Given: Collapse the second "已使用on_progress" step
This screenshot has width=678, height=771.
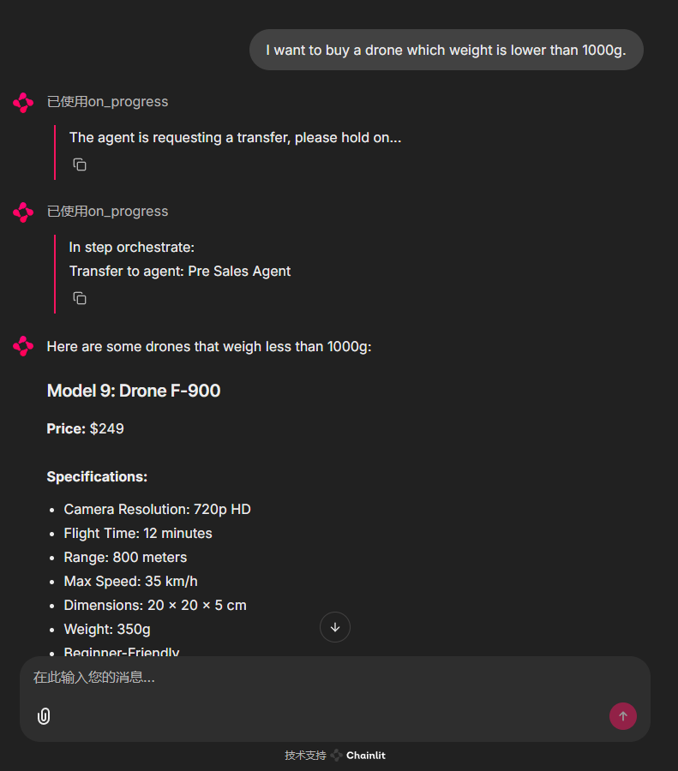Looking at the screenshot, I should click(107, 212).
